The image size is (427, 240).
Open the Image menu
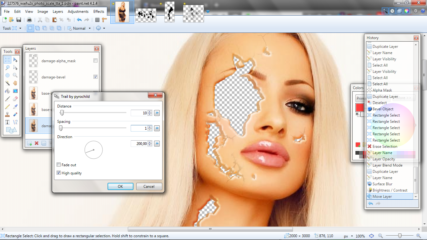(x=43, y=12)
